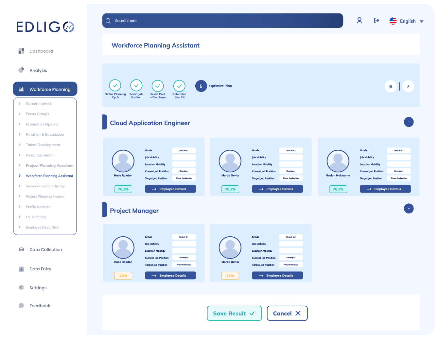
Task: Select the Determine Best Fit step indicator
Action: [x=179, y=86]
